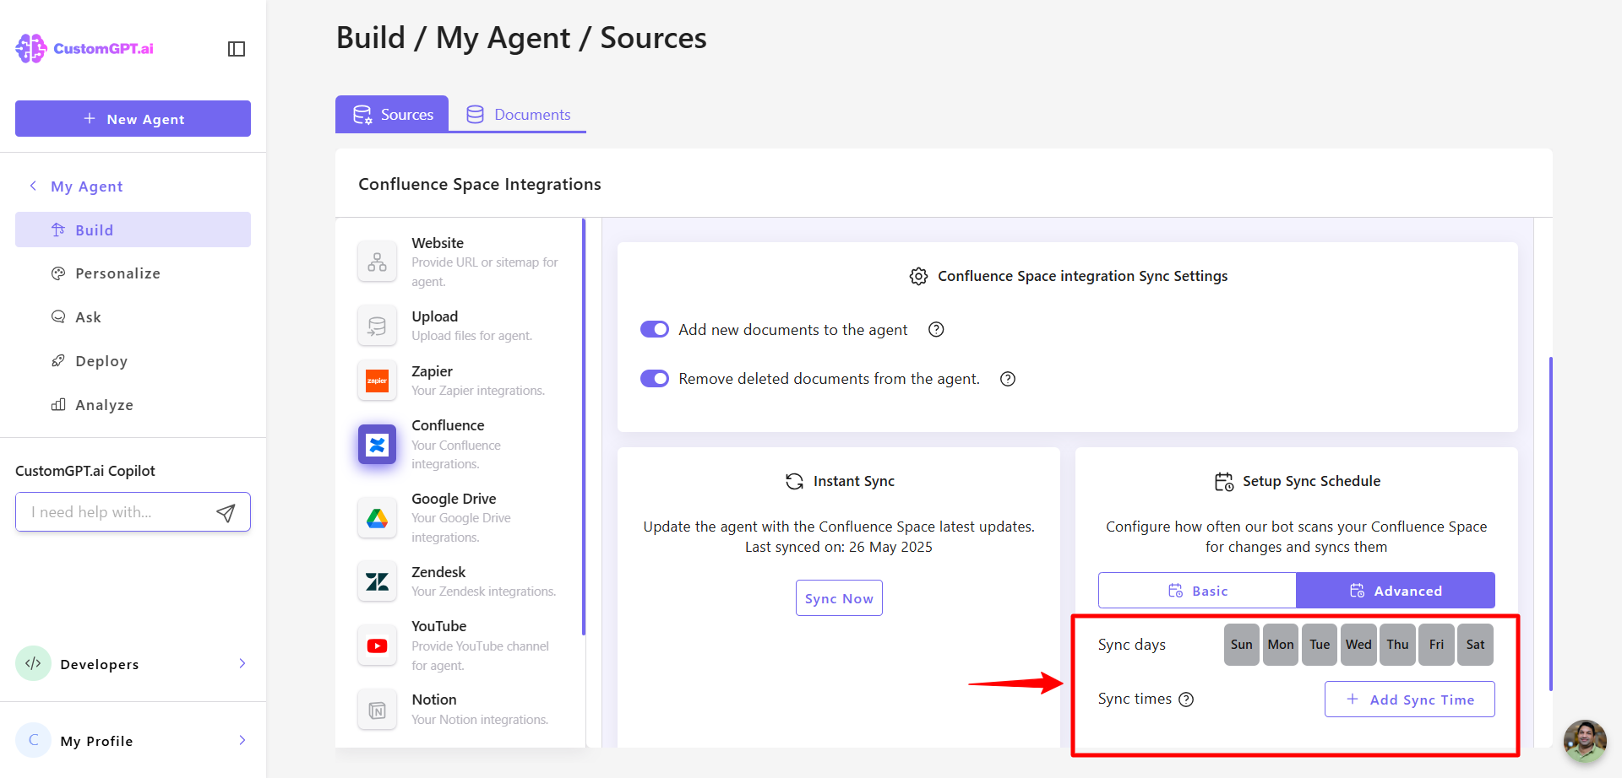Expand the Developers menu chevron
Viewport: 1622px width, 778px height.
242,663
